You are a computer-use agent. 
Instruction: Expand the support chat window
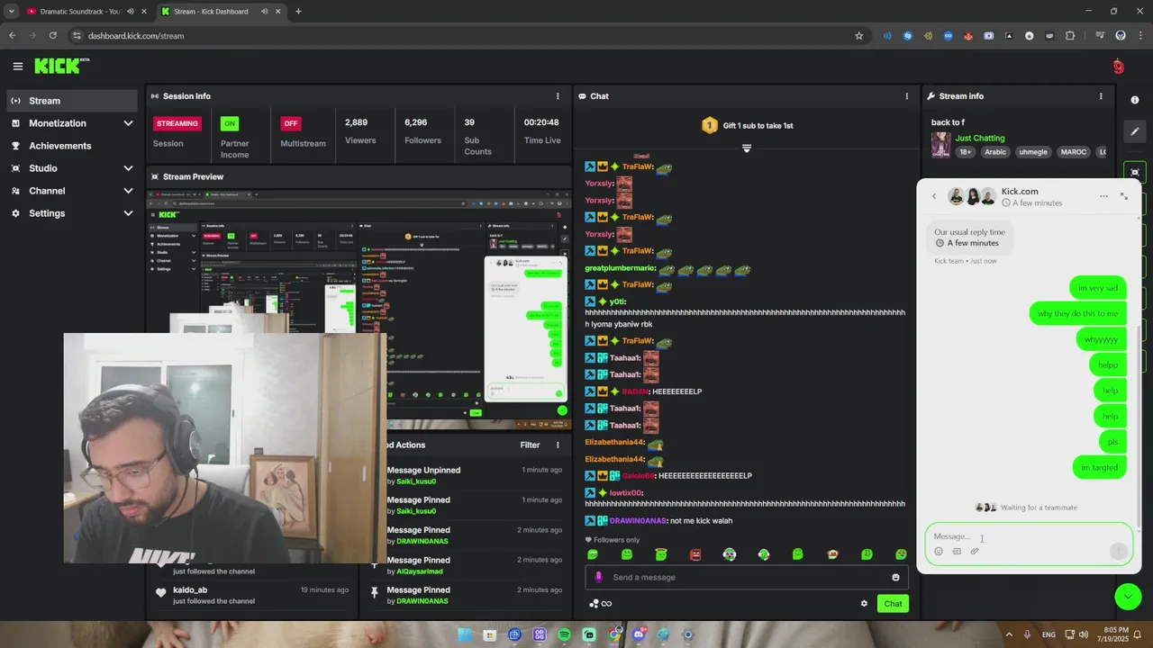tap(1124, 196)
